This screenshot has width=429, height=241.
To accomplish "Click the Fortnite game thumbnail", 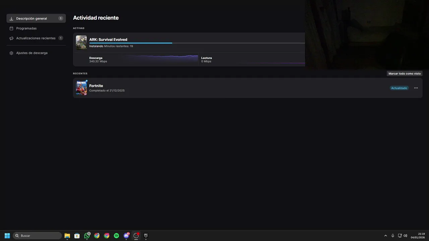I will pos(81,88).
